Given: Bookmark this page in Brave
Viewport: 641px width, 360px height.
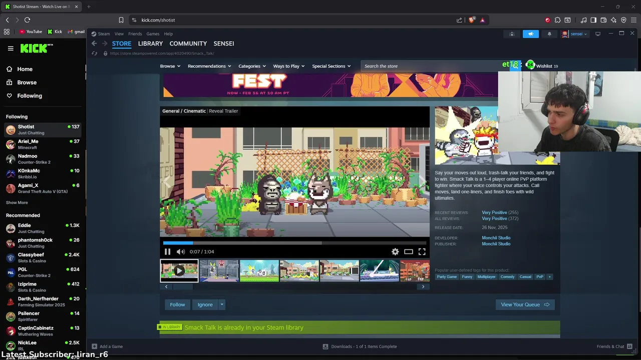Looking at the screenshot, I should coord(121,20).
